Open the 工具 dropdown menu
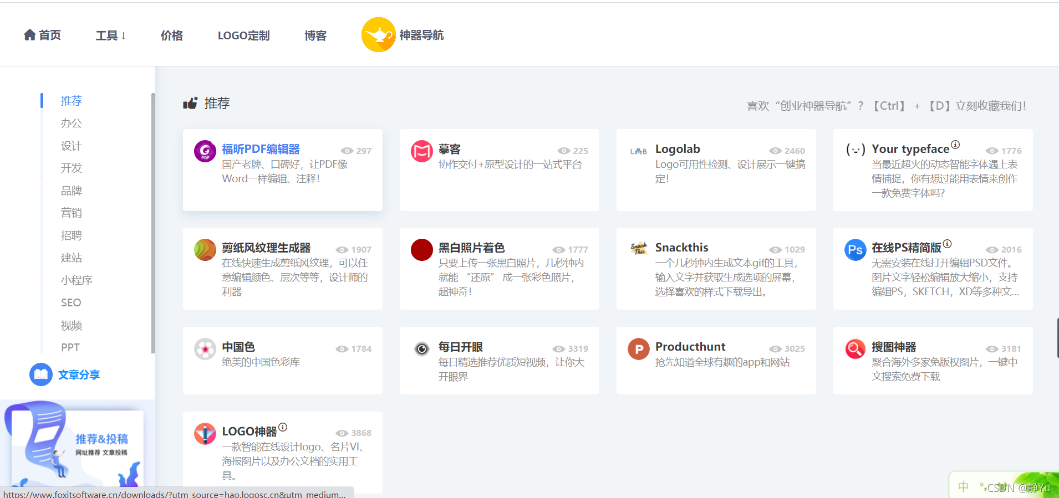This screenshot has width=1059, height=498. [x=111, y=35]
